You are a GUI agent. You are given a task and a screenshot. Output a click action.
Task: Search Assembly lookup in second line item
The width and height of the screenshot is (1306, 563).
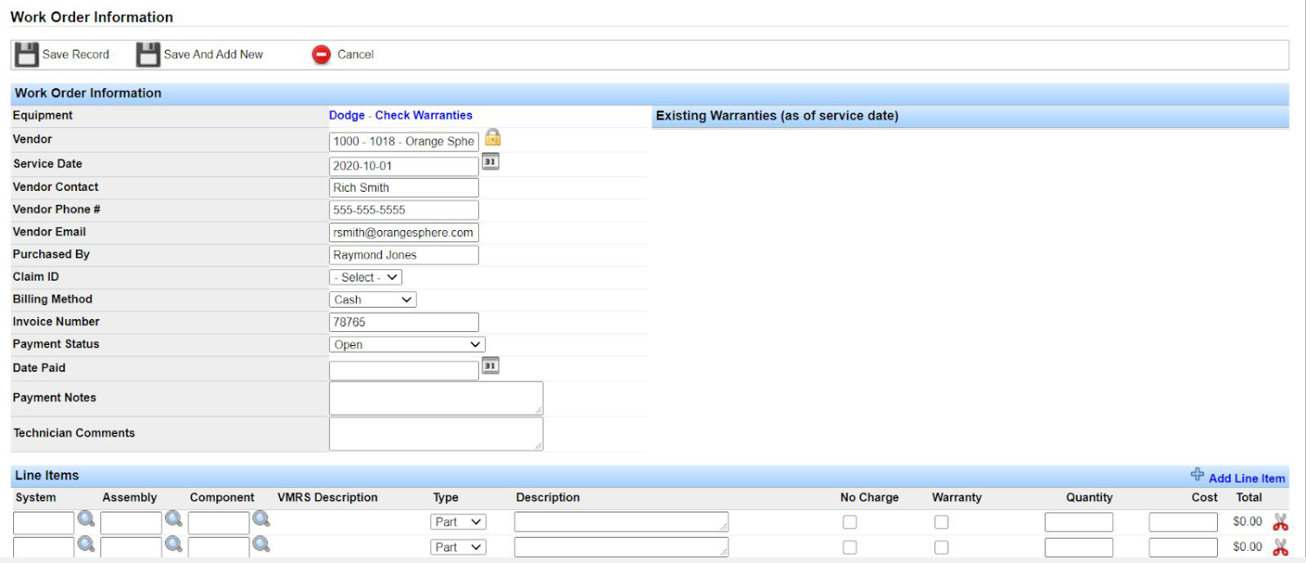[174, 545]
